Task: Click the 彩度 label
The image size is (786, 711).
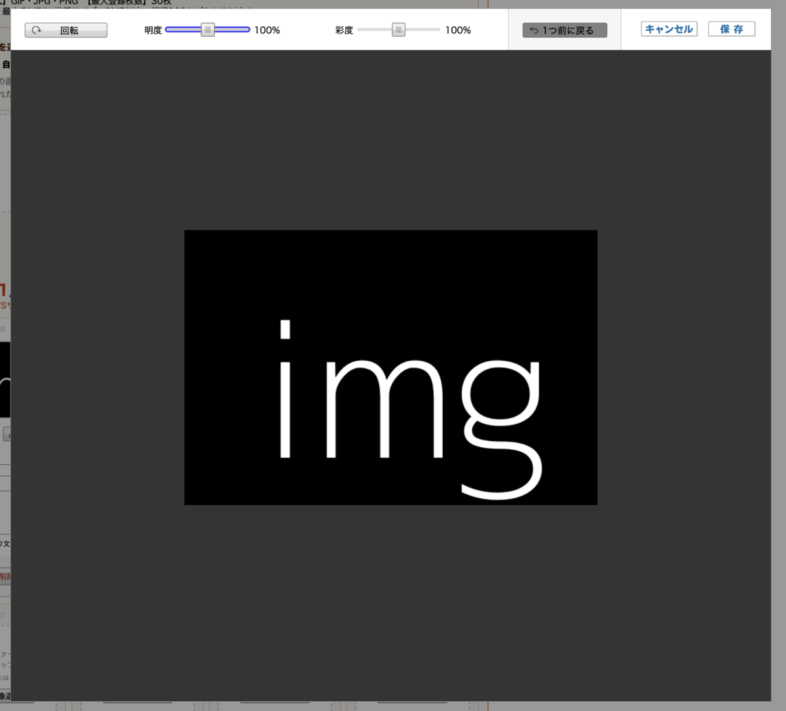Action: pyautogui.click(x=344, y=30)
